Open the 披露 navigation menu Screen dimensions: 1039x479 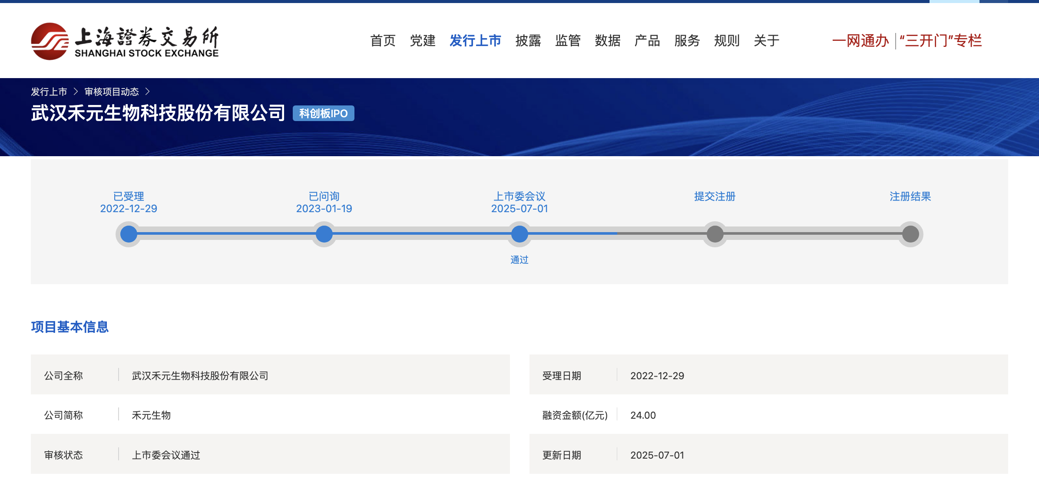[x=528, y=41]
